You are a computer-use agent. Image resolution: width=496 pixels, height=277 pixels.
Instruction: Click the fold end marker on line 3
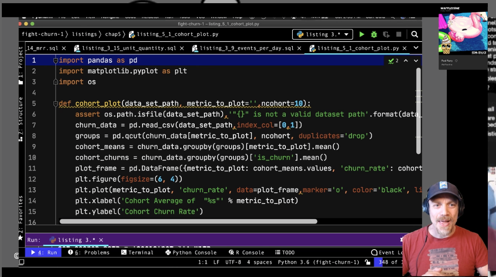pos(55,82)
